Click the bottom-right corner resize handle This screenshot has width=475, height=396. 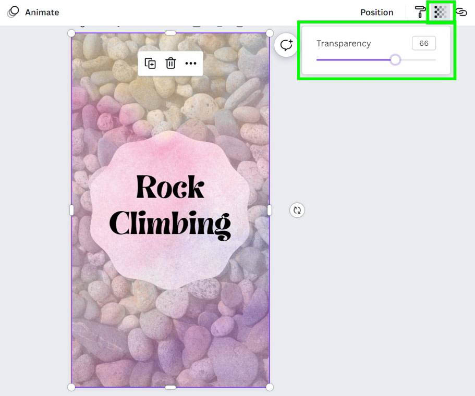[x=270, y=387]
